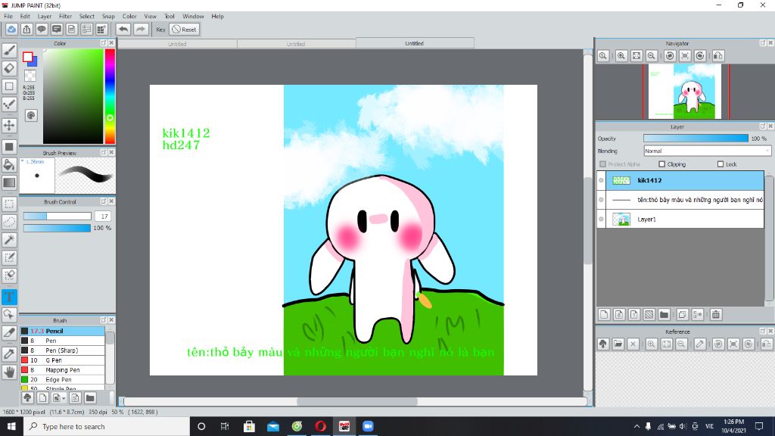Click the blue cloud save icon
This screenshot has width=775, height=436.
pos(11,30)
